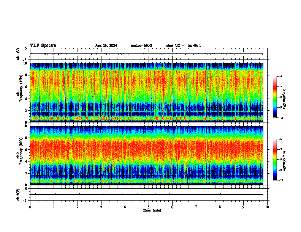This screenshot has width=301, height=232.
Task: Click time-axis tick label "0"
Action: pyautogui.click(x=30, y=207)
